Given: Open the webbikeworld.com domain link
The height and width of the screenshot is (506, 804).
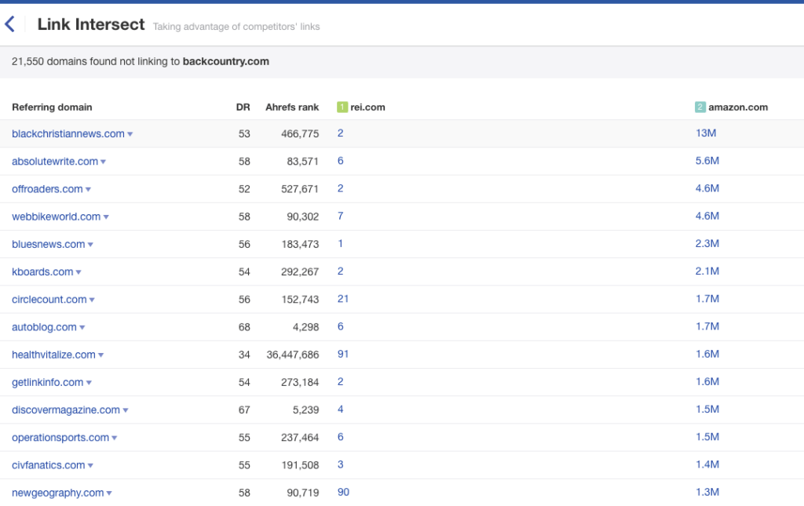Looking at the screenshot, I should 57,217.
